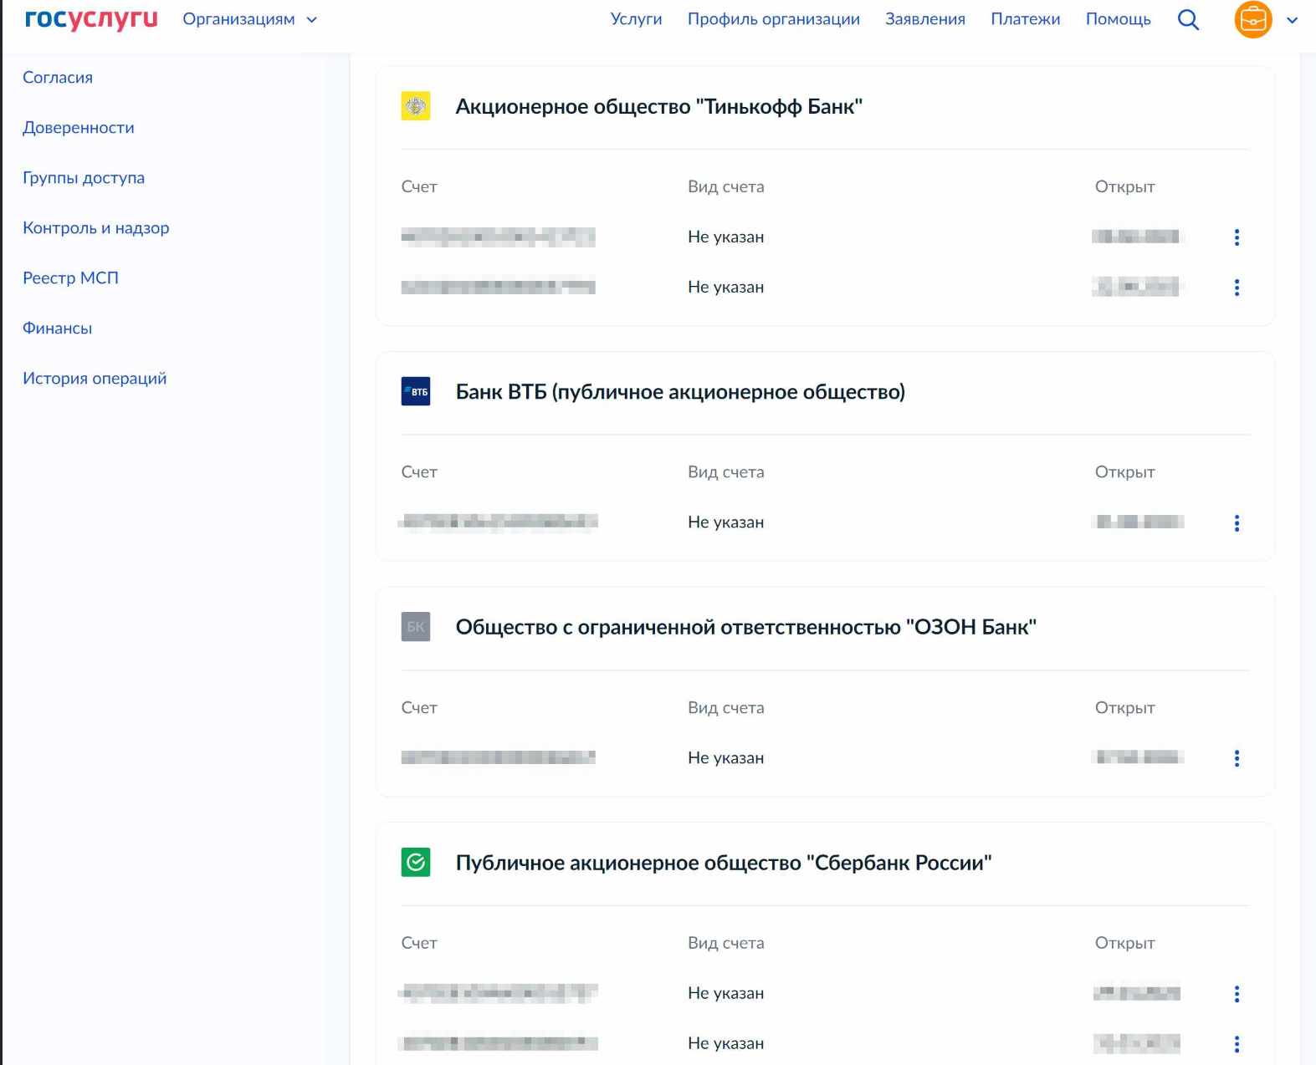
Task: Open Доверенности in the sidebar
Action: click(x=79, y=127)
